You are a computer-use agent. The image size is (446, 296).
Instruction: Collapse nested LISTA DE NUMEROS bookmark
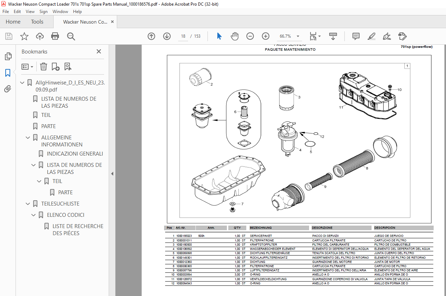click(34, 165)
